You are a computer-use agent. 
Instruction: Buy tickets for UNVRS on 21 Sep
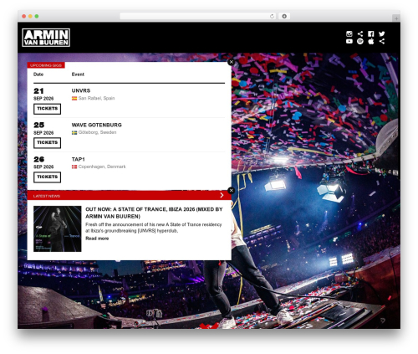[47, 109]
